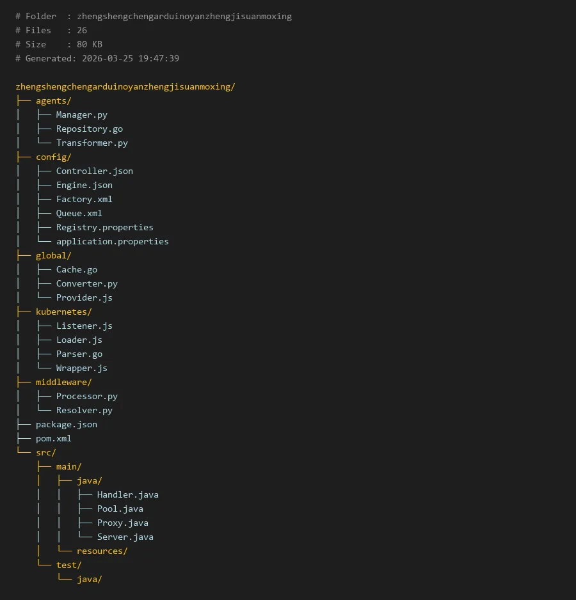Click the Cache.go file
The image size is (576, 600).
pyautogui.click(x=76, y=269)
